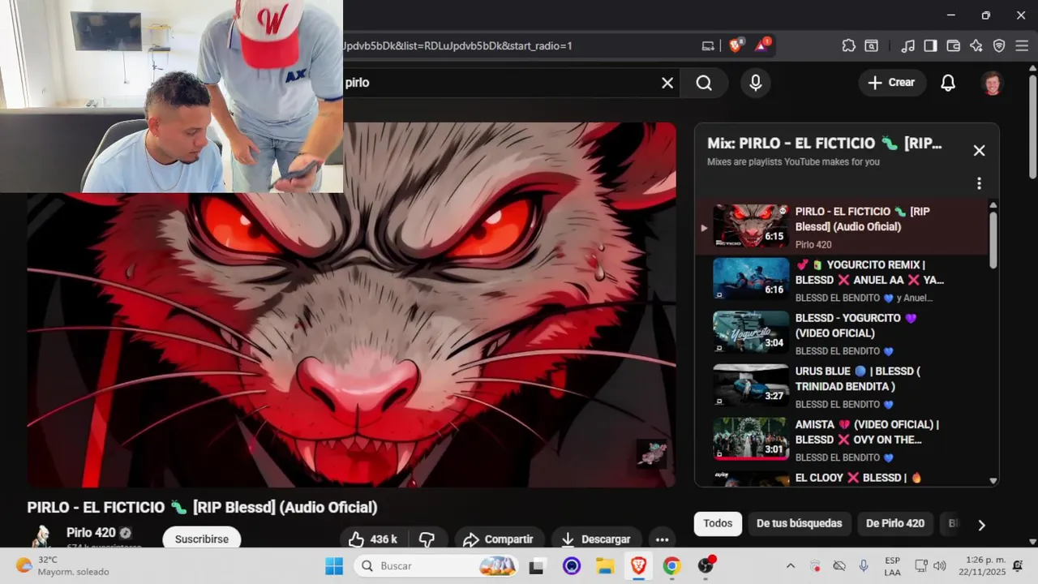Open the Pirlo 420 channel name link

pos(91,533)
